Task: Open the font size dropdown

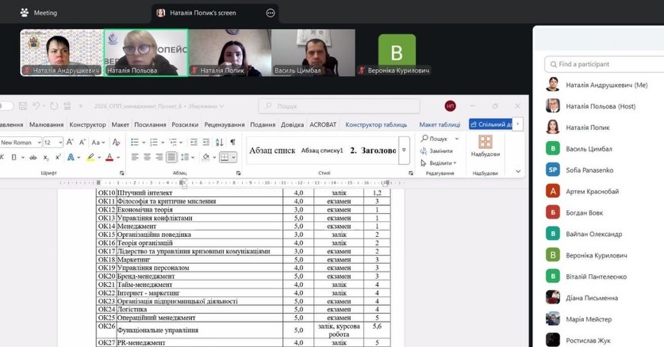Action: click(x=59, y=143)
